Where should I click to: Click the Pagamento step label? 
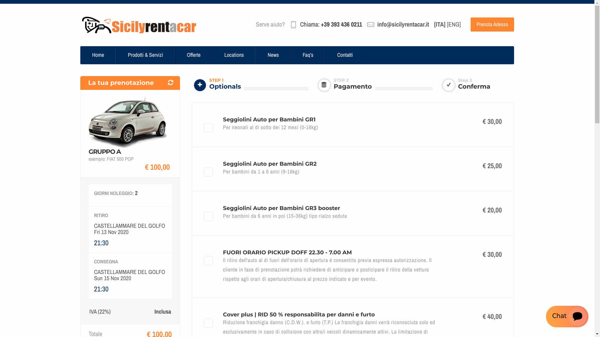click(x=352, y=86)
